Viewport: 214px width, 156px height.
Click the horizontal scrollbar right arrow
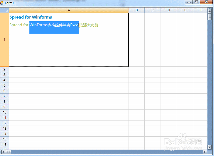coord(205,152)
